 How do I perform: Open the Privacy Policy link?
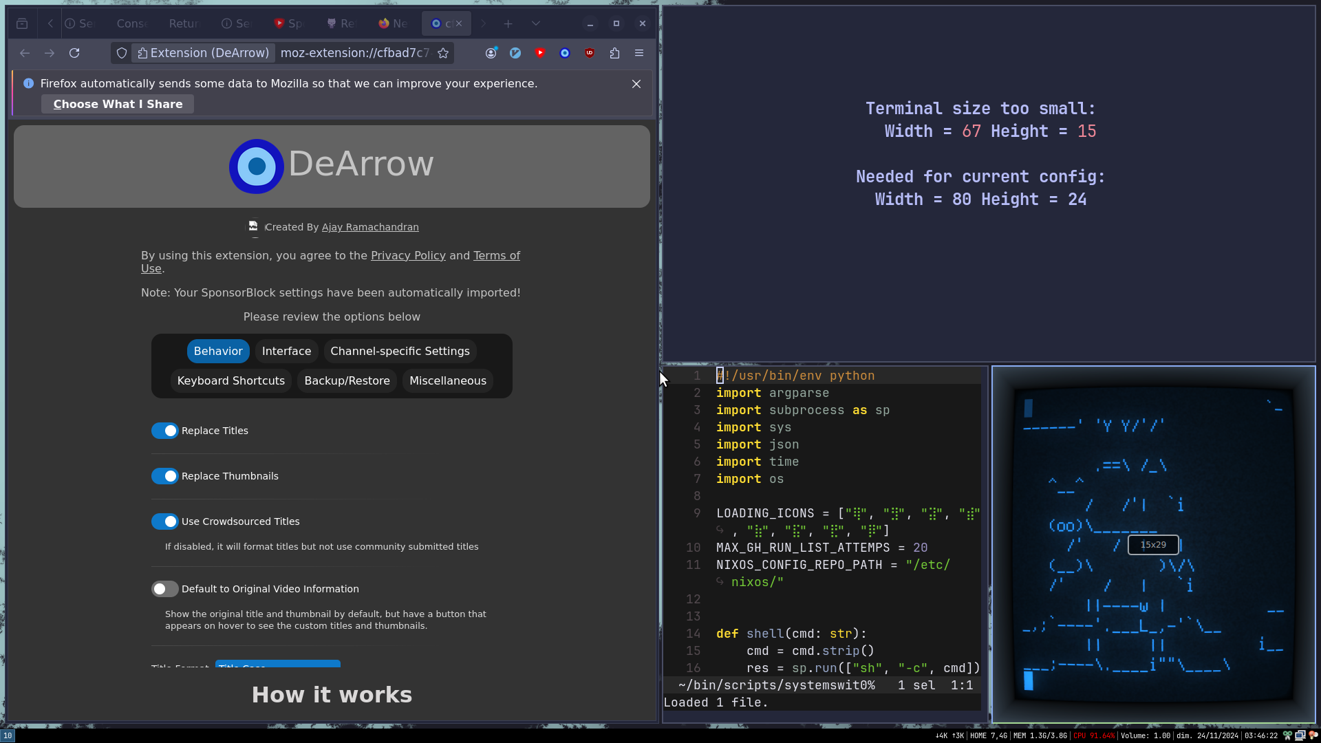tap(408, 255)
